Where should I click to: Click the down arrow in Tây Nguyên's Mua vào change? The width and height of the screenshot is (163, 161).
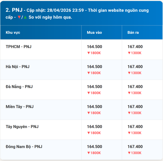(88, 133)
